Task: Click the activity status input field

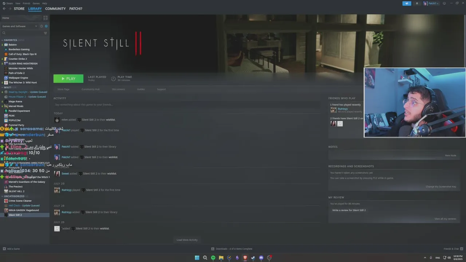Action: coord(186,105)
